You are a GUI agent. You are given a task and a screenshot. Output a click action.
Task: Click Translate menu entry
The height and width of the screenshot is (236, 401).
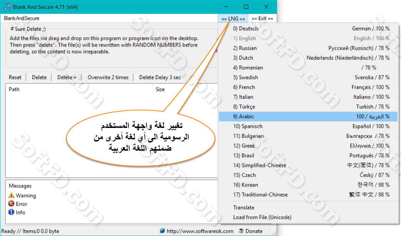tap(308, 208)
